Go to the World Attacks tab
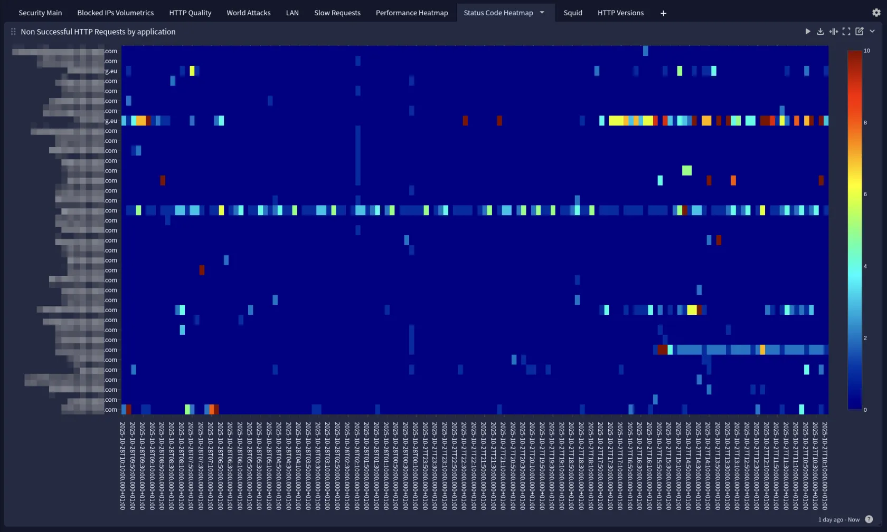Viewport: 887px width, 532px height. 248,13
